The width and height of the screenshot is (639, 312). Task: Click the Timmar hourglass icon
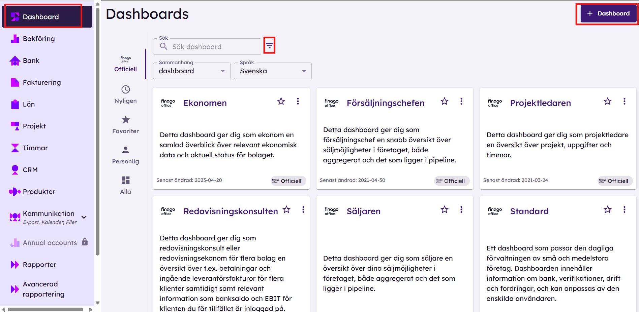15,148
